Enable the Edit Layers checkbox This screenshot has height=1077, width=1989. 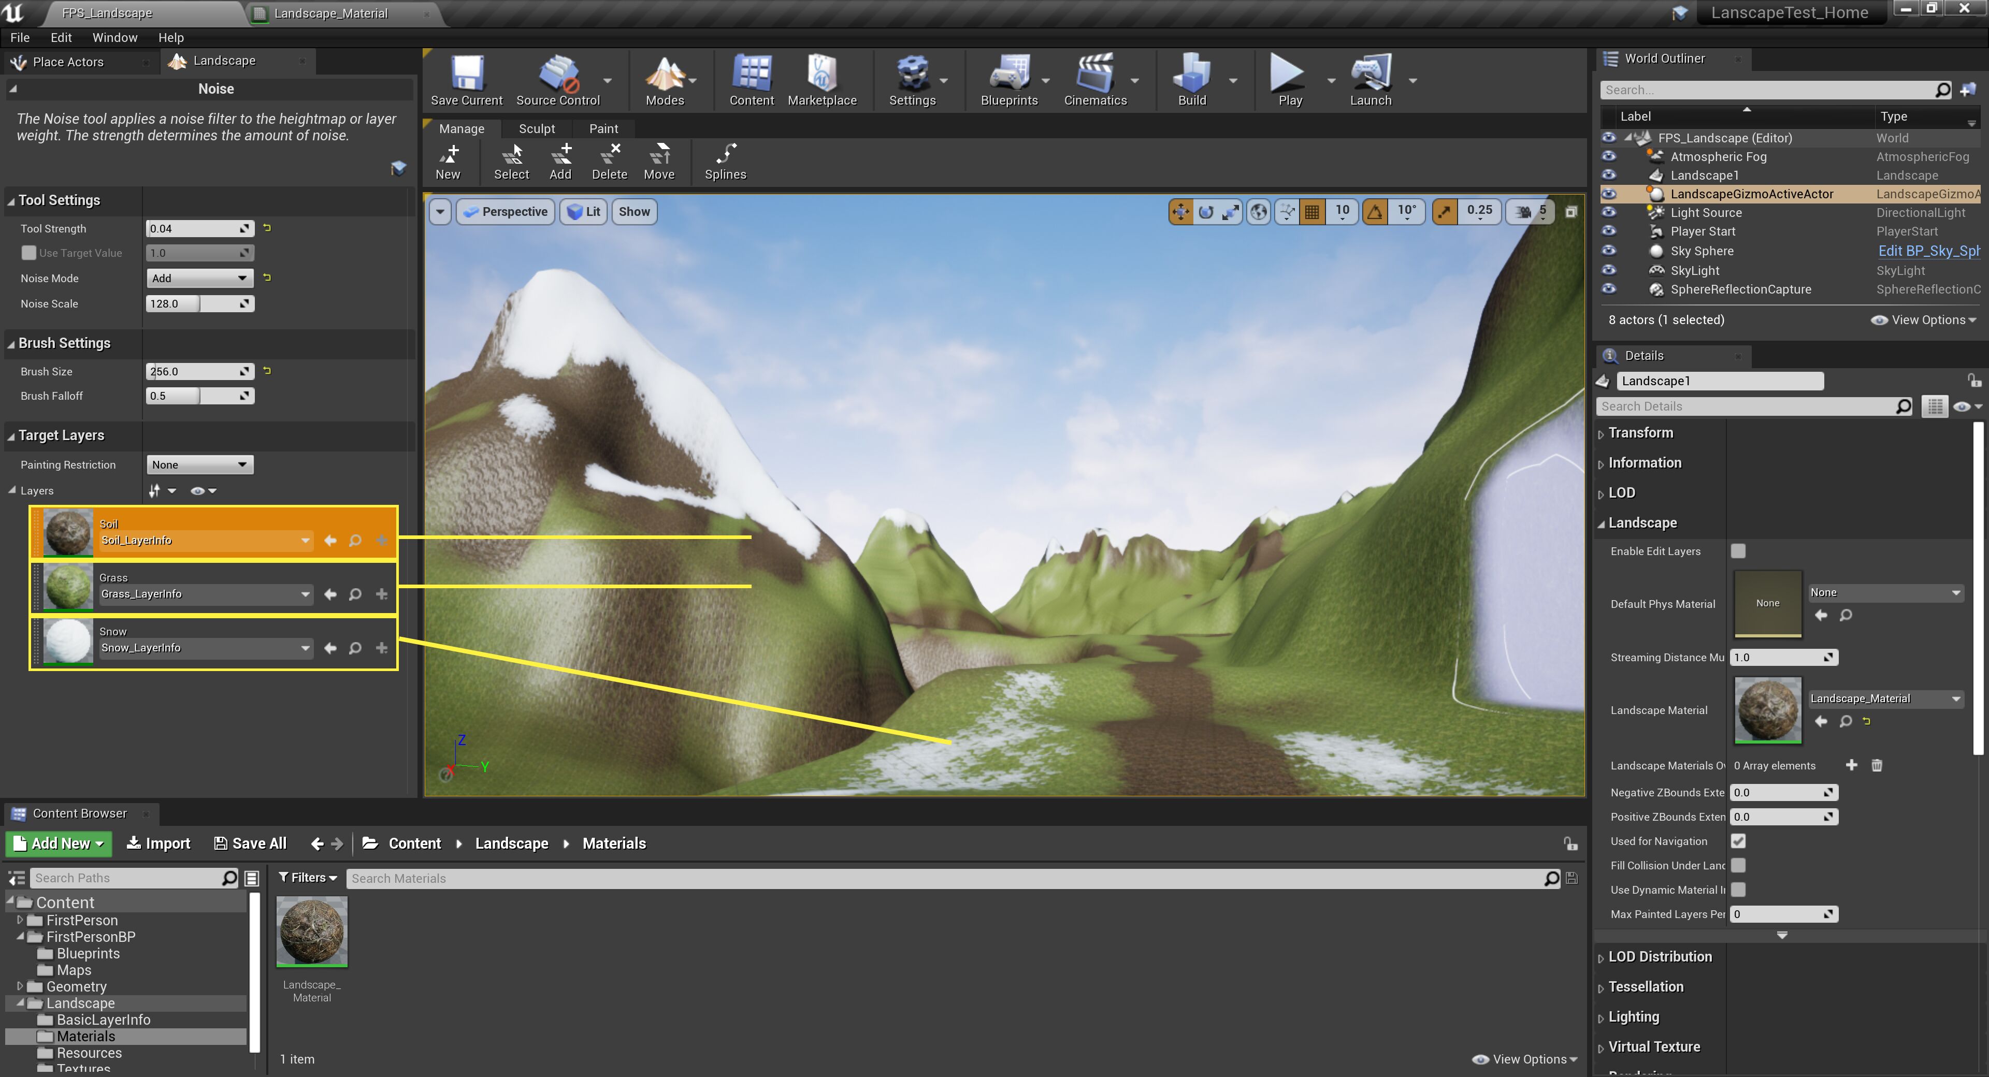[1739, 550]
